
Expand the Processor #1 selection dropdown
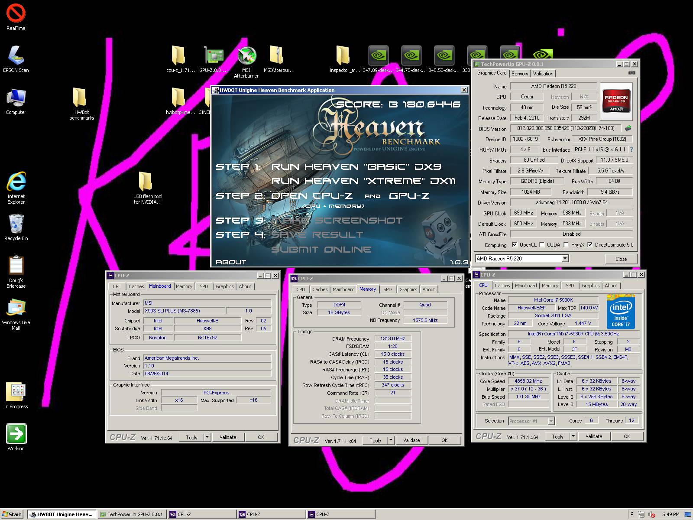click(551, 421)
